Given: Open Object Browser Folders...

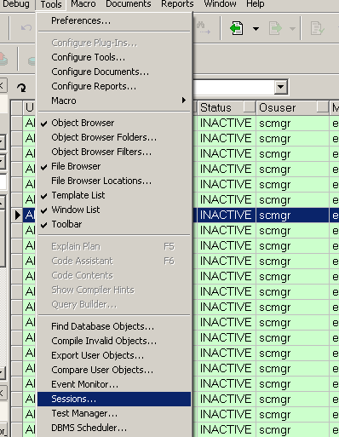Looking at the screenshot, I should coord(114,137).
